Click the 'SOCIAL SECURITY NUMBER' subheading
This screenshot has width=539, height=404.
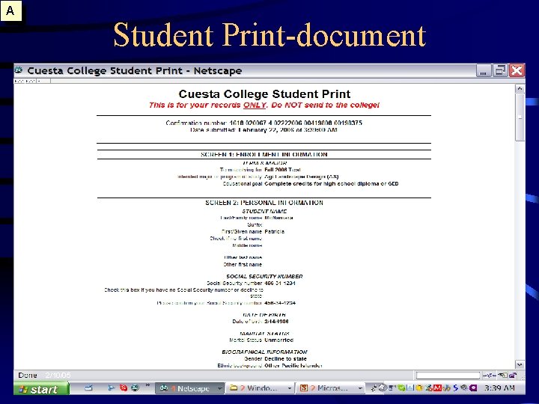[x=264, y=276]
